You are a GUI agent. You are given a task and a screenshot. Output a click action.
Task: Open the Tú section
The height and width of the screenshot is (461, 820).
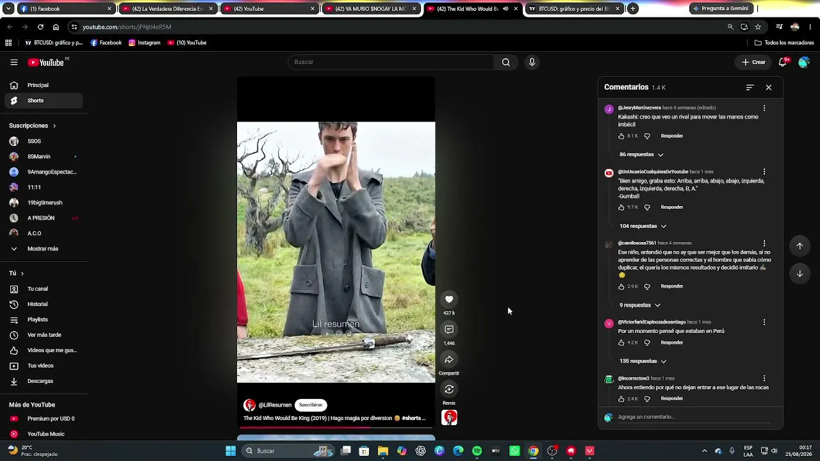(x=16, y=273)
